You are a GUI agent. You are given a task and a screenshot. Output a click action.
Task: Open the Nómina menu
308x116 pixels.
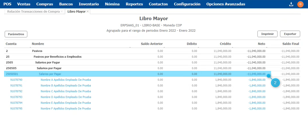click(112, 4)
